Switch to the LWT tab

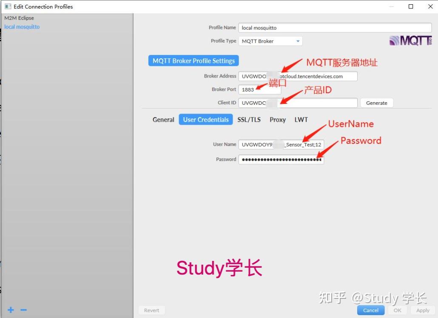click(x=301, y=120)
